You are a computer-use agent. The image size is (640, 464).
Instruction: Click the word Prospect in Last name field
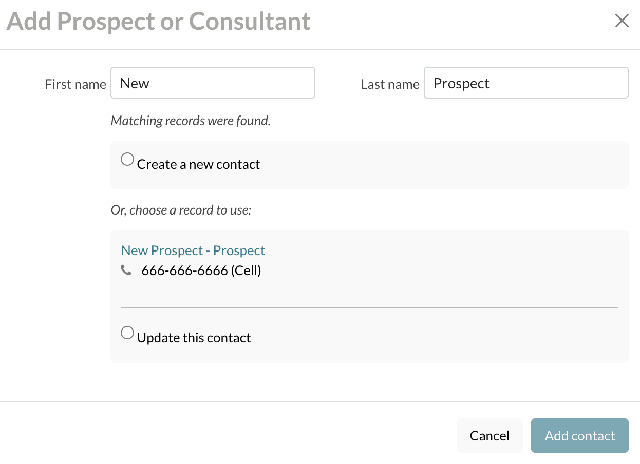click(461, 83)
